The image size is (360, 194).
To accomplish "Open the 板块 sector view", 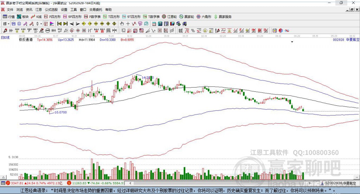I will [x=23, y=17].
